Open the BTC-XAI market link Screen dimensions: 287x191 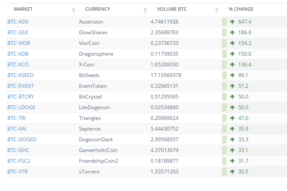(x=17, y=129)
